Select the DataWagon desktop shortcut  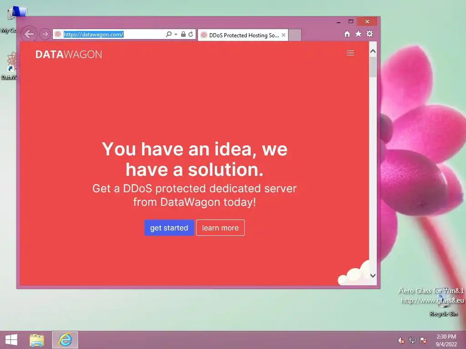pyautogui.click(x=9, y=66)
